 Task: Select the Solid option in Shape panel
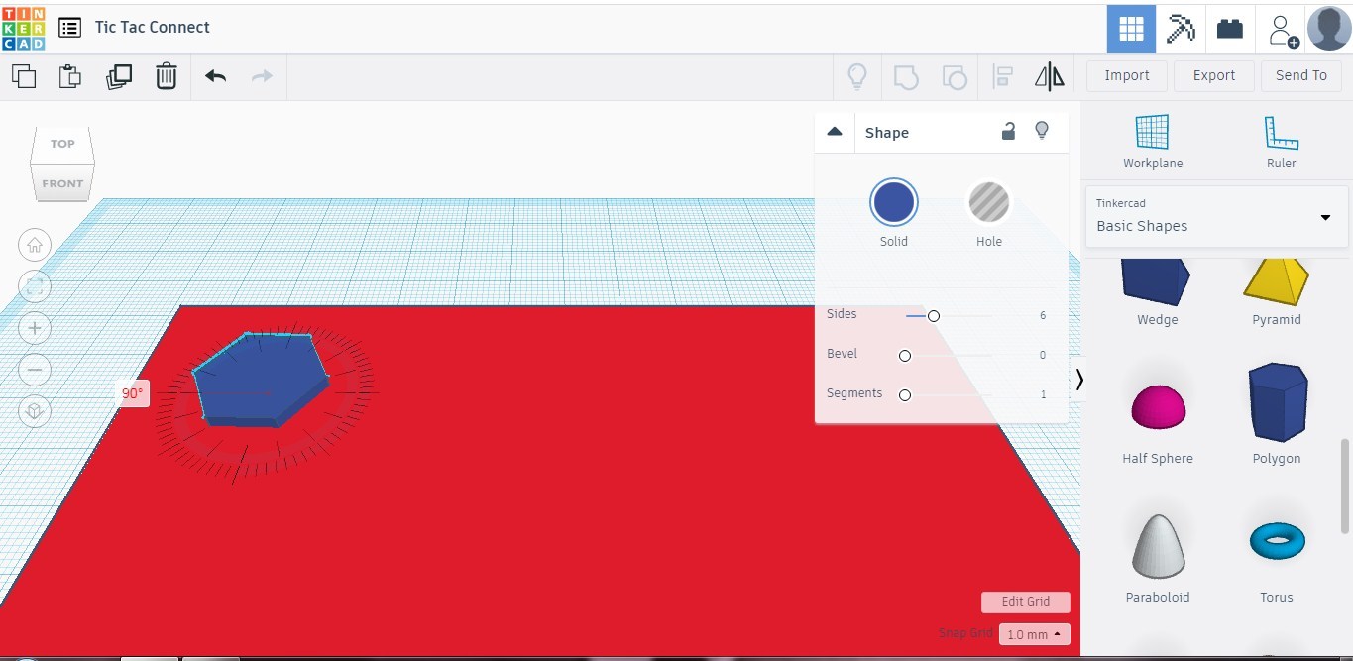pos(893,202)
